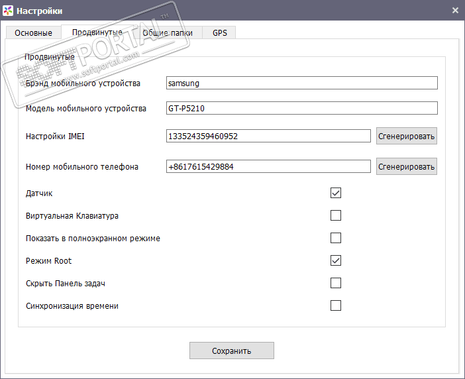Click the Настройки window title text
This screenshot has width=465, height=379.
click(39, 11)
